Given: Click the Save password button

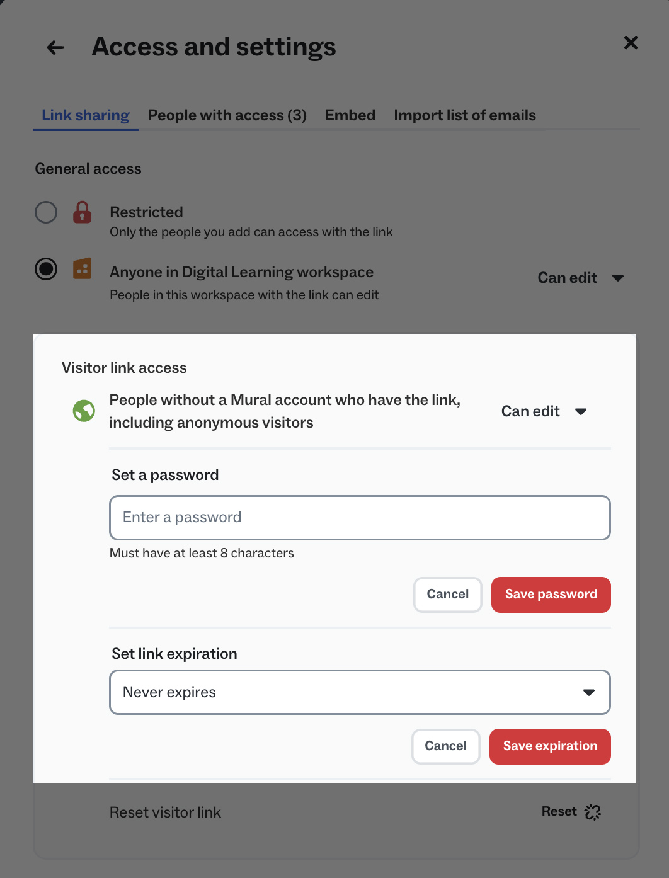Looking at the screenshot, I should pos(551,595).
